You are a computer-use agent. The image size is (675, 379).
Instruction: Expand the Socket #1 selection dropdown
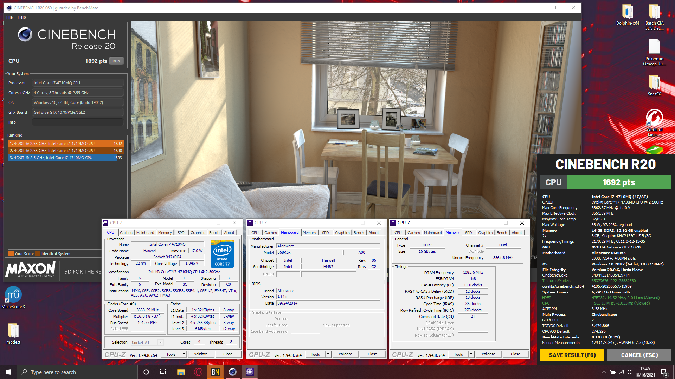pyautogui.click(x=160, y=343)
